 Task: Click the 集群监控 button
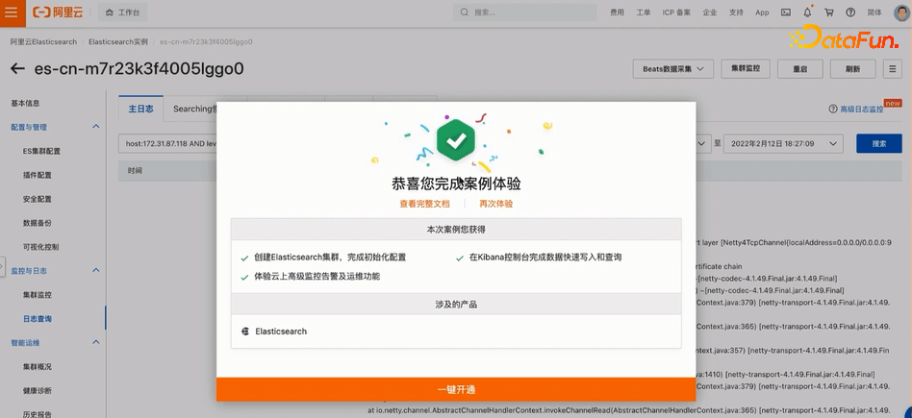point(745,68)
